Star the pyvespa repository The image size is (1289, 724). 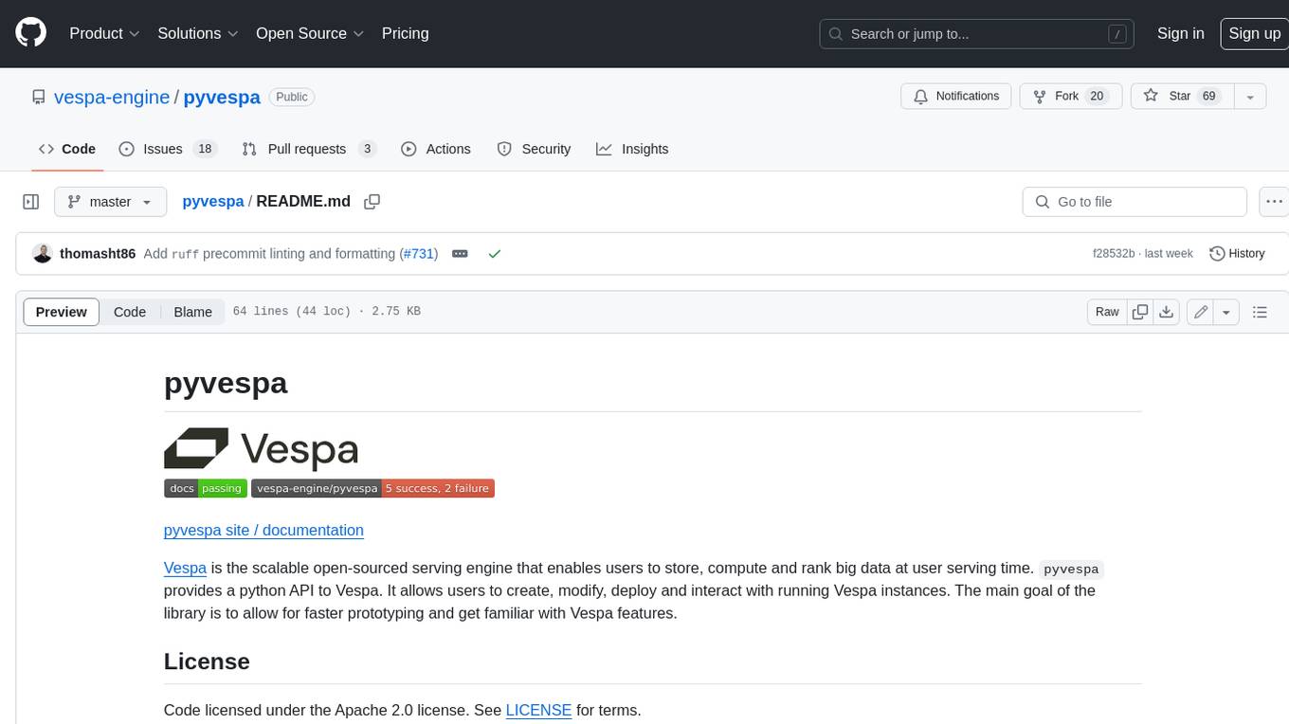tap(1182, 97)
